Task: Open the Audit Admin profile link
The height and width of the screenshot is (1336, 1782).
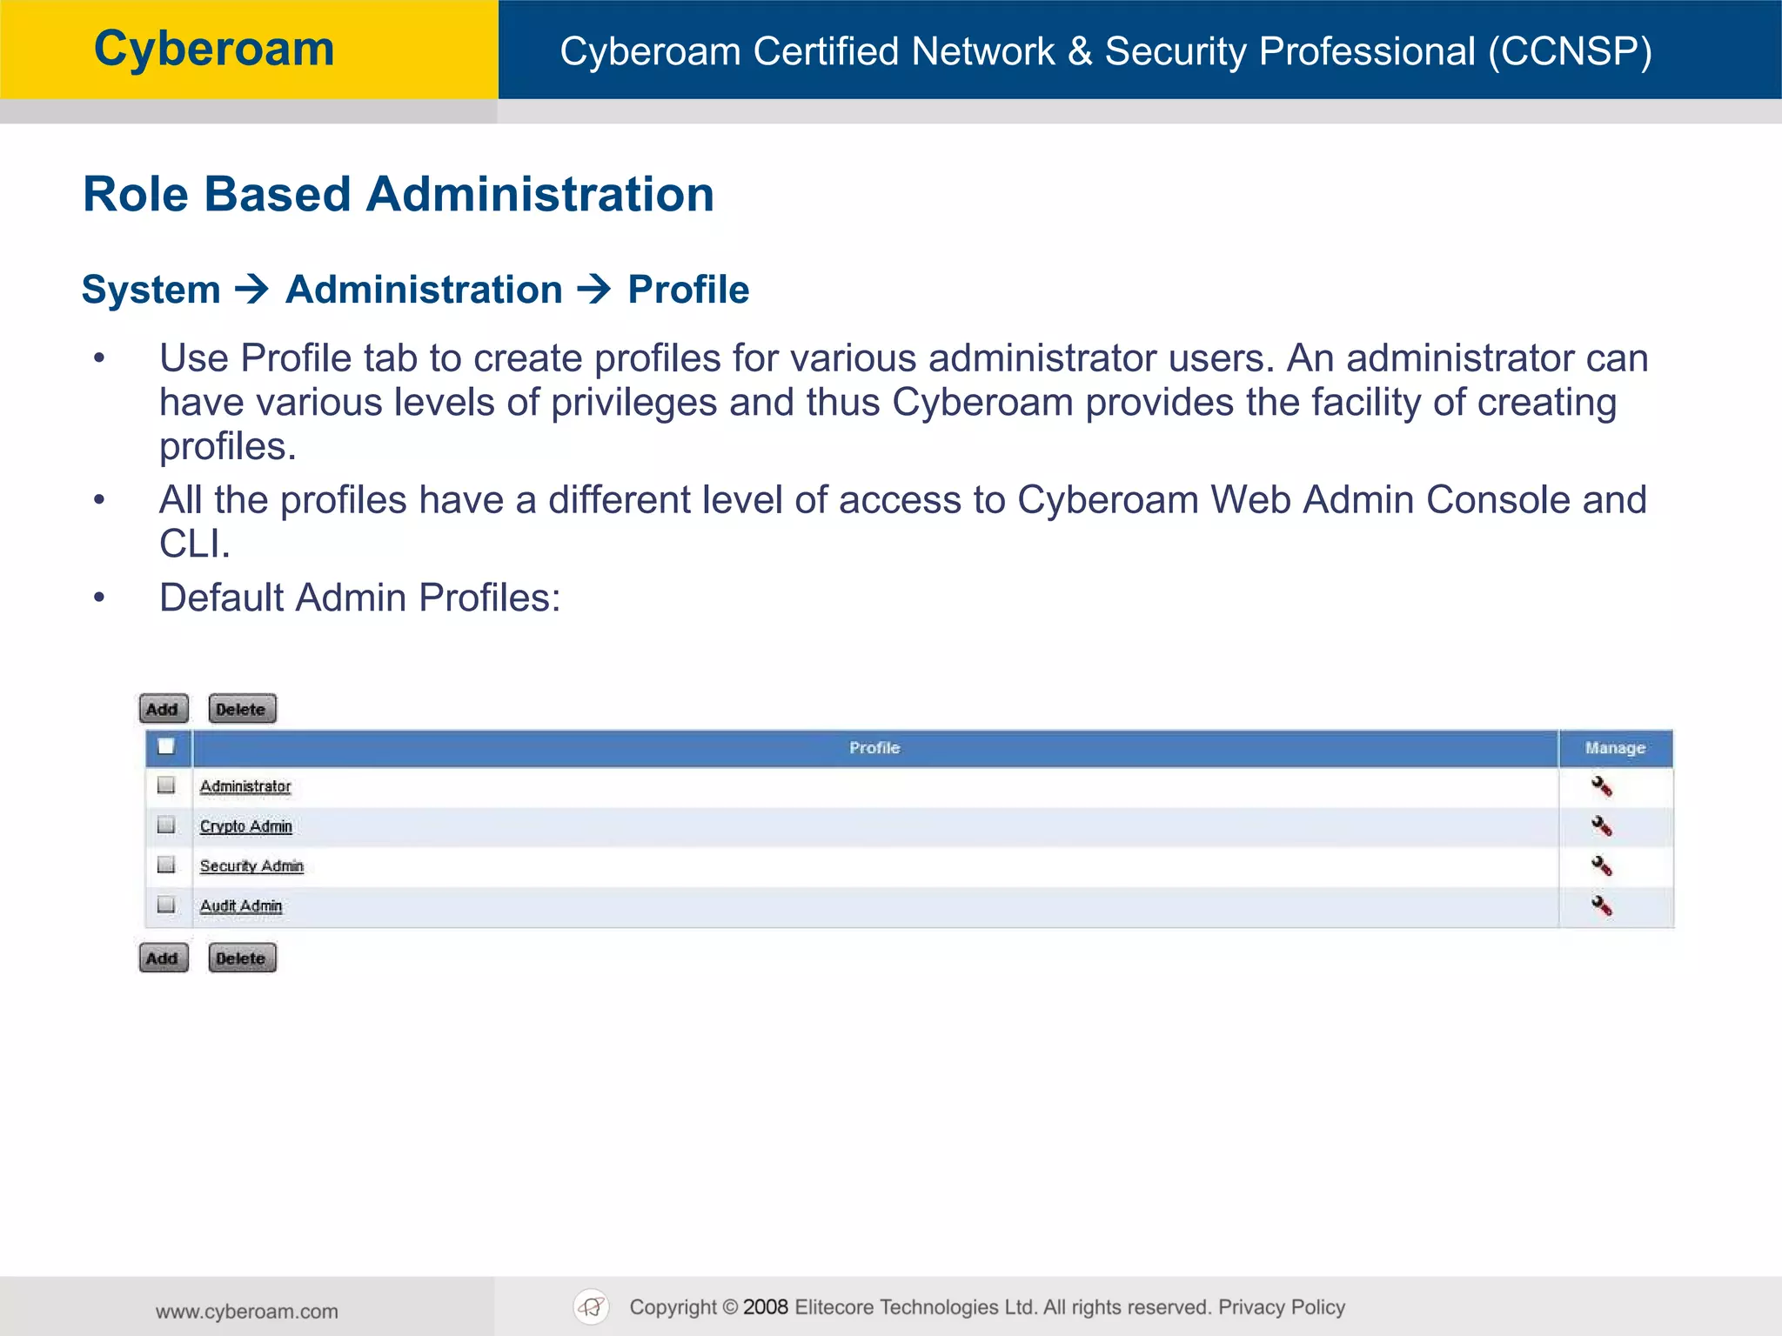Action: pos(241,906)
